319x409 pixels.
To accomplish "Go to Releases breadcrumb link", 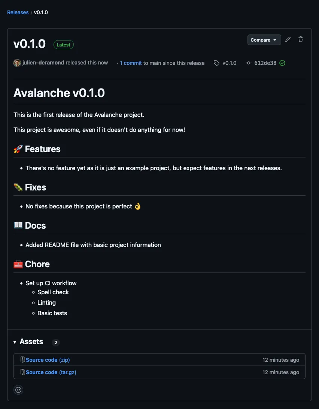I will pos(18,12).
